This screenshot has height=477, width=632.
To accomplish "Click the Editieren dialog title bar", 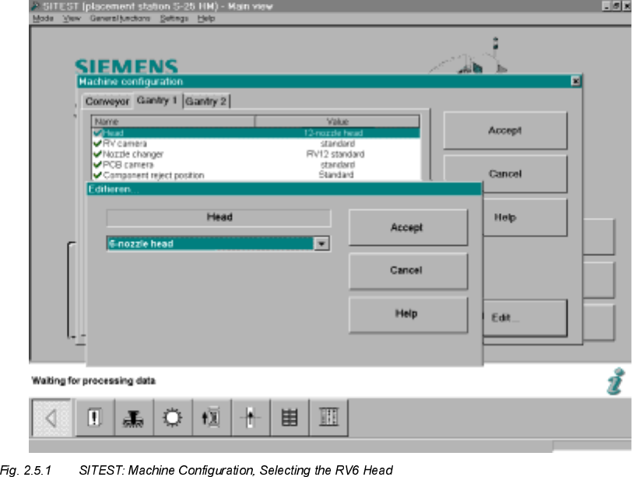I will pyautogui.click(x=284, y=189).
